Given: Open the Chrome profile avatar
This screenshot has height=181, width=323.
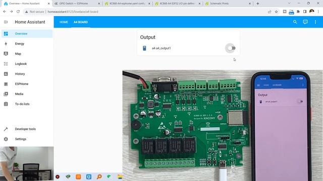Looking at the screenshot, I should (312, 12).
